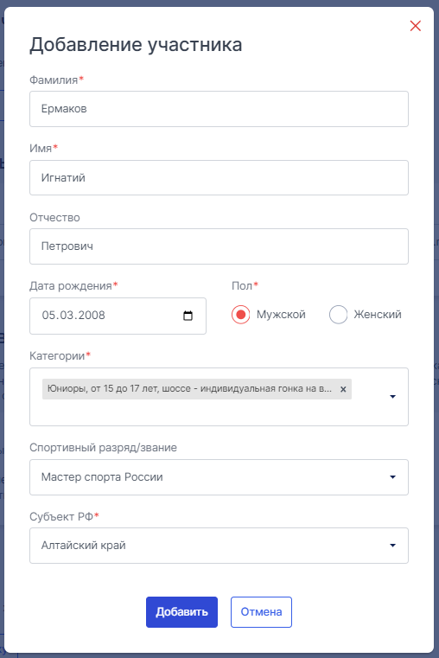This screenshot has height=658, width=439.
Task: Select the Мужской radio button
Action: pos(241,315)
